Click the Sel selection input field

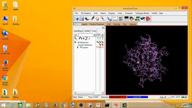click(x=86, y=35)
